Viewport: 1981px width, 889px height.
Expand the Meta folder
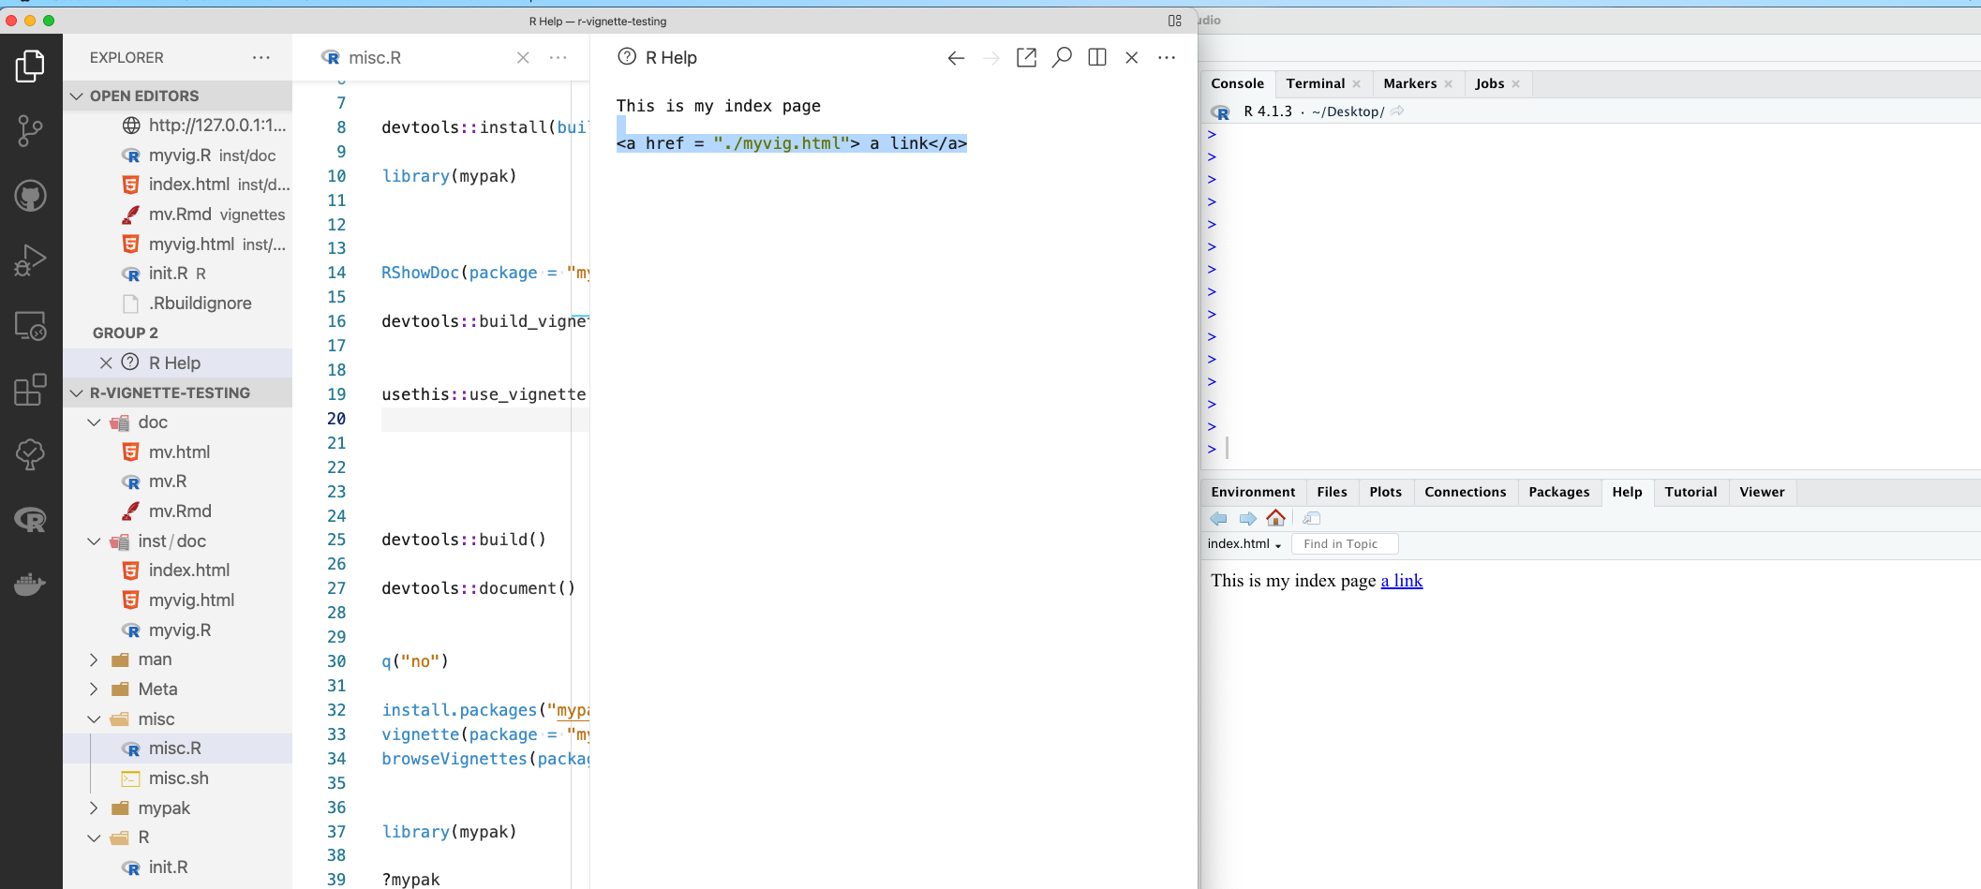click(x=94, y=689)
